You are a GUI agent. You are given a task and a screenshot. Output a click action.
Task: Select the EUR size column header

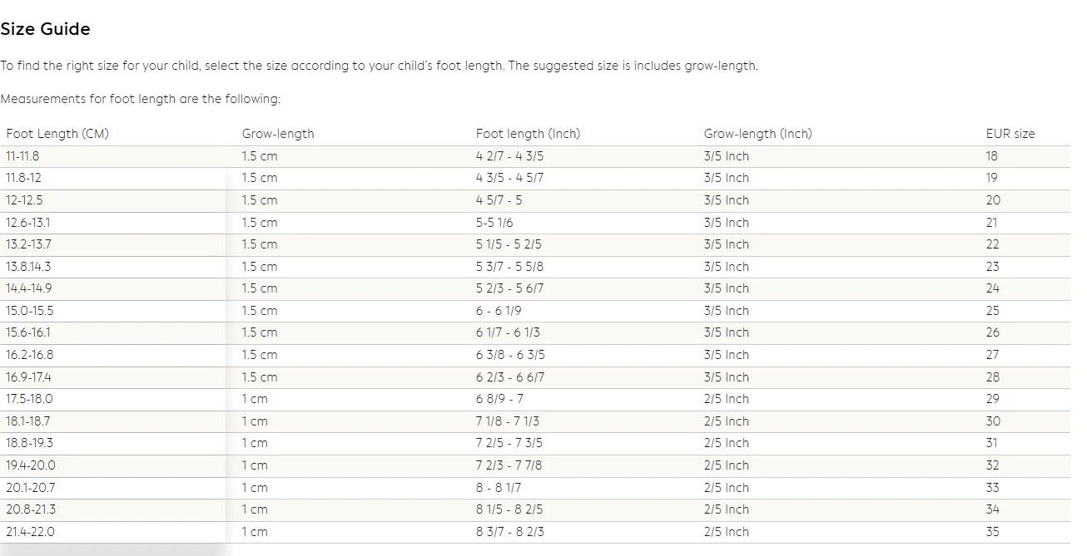[1010, 134]
